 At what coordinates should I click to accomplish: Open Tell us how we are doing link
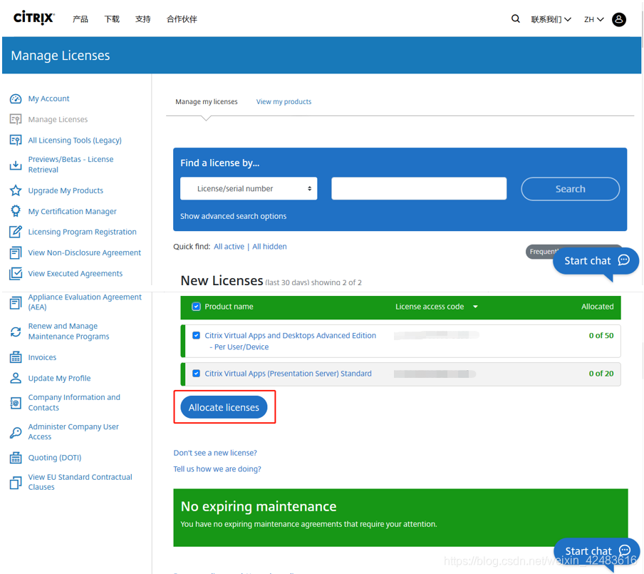(x=217, y=468)
